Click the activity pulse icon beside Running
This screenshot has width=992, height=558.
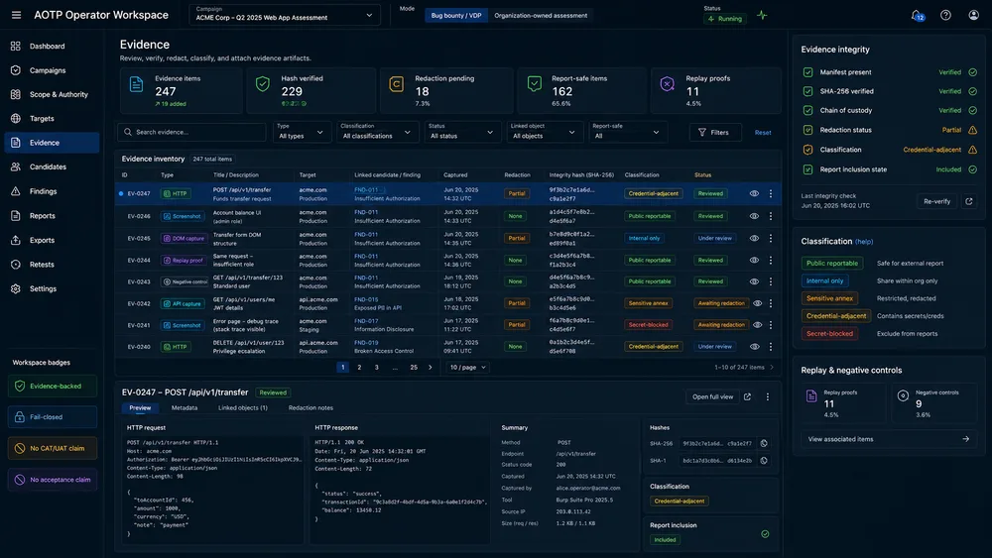point(762,15)
